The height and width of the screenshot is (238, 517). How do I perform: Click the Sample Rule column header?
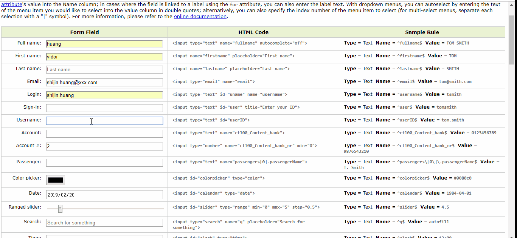click(x=422, y=32)
